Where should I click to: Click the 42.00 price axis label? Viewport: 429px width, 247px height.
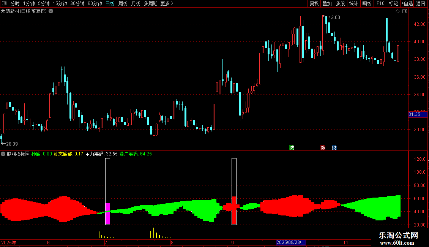[420, 24]
